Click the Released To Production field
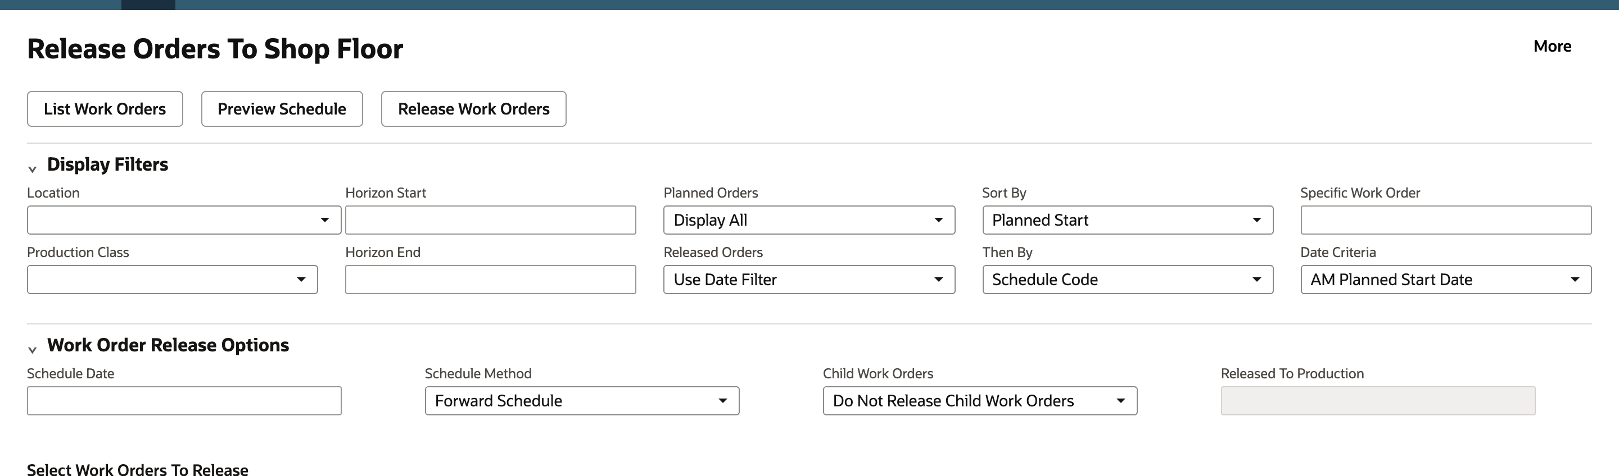Screen dimensions: 1619x476 click(1378, 401)
